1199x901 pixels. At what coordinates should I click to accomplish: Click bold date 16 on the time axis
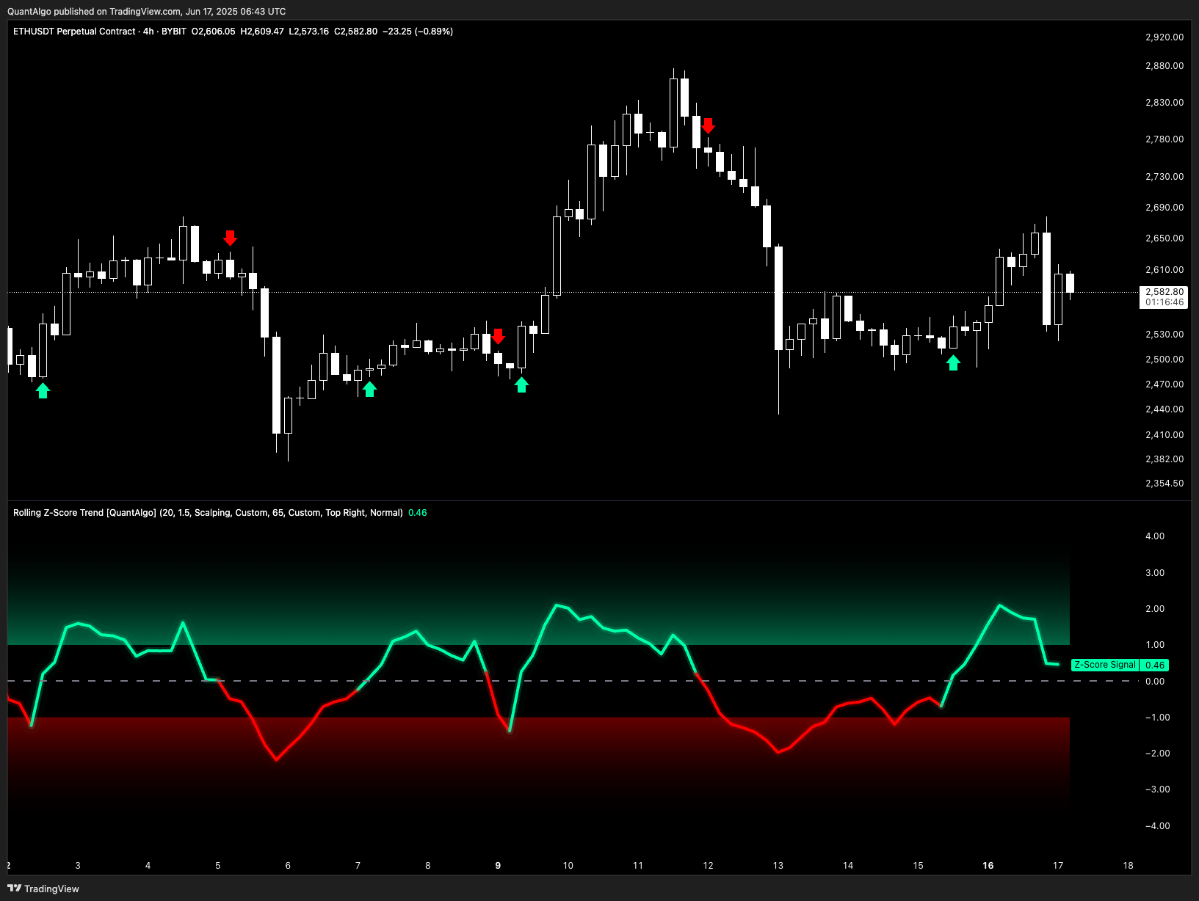tap(988, 865)
